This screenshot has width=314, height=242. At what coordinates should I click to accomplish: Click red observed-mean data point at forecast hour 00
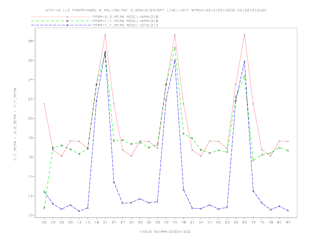click(44, 104)
